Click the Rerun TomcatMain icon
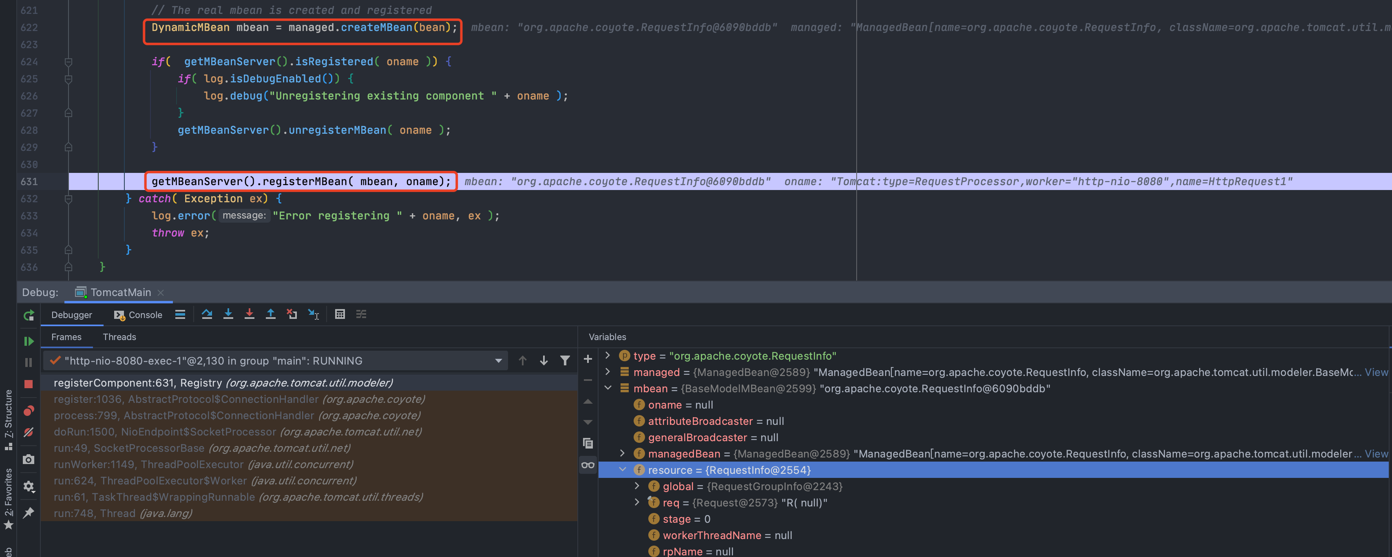1392x557 pixels. pyautogui.click(x=29, y=316)
